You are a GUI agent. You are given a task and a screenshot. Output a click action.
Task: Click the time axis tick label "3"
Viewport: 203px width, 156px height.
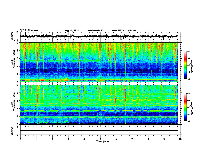pyautogui.click(x=68, y=139)
